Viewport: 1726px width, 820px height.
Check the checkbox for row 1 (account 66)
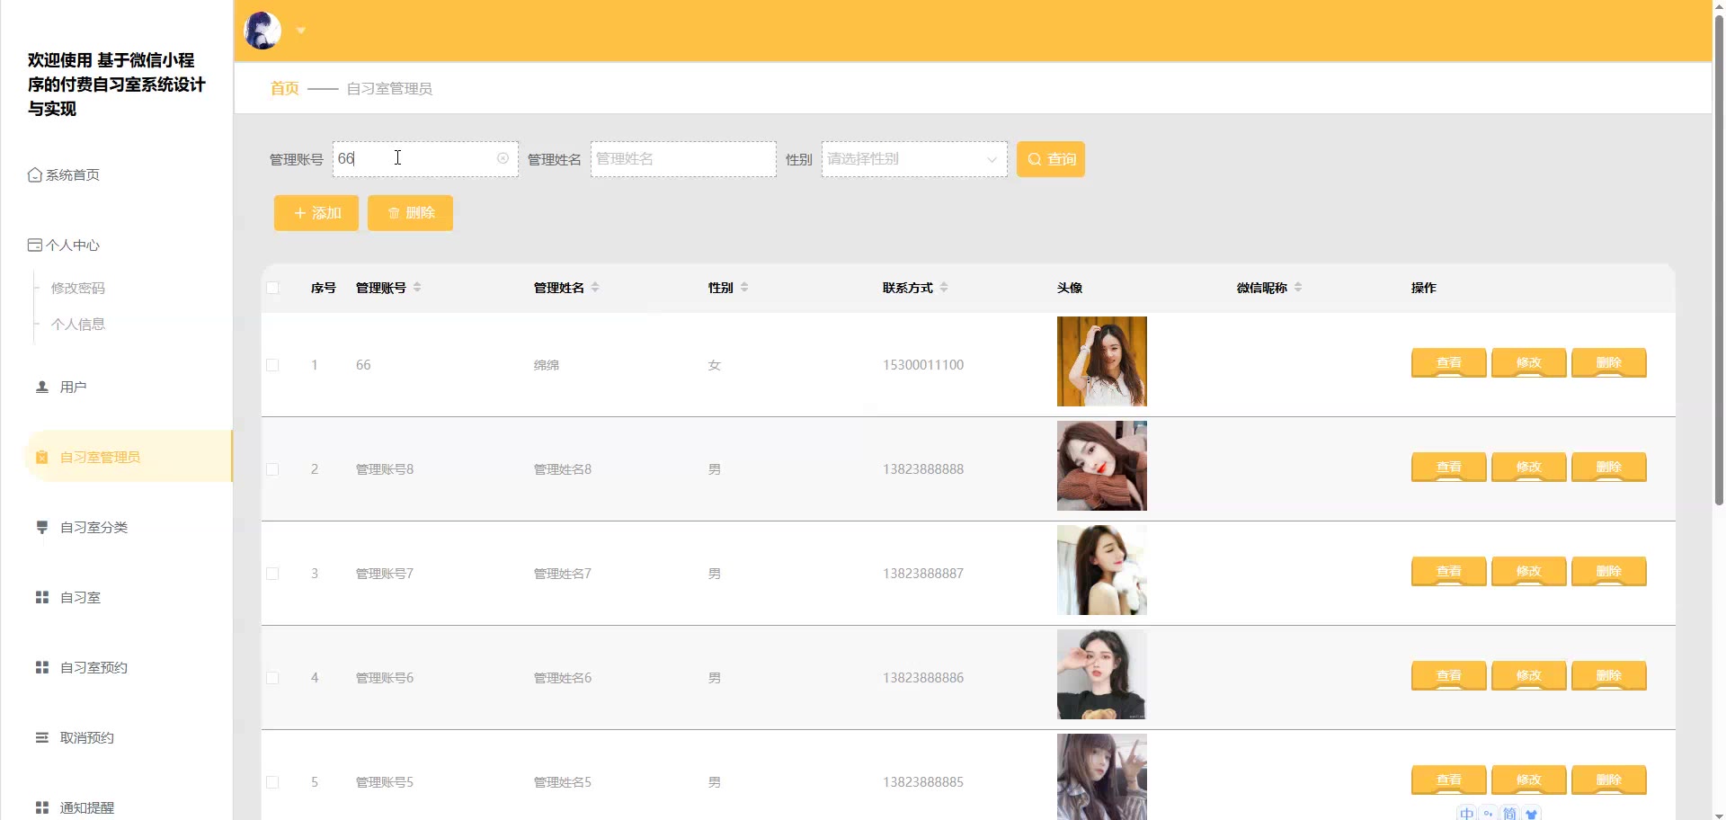tap(272, 365)
